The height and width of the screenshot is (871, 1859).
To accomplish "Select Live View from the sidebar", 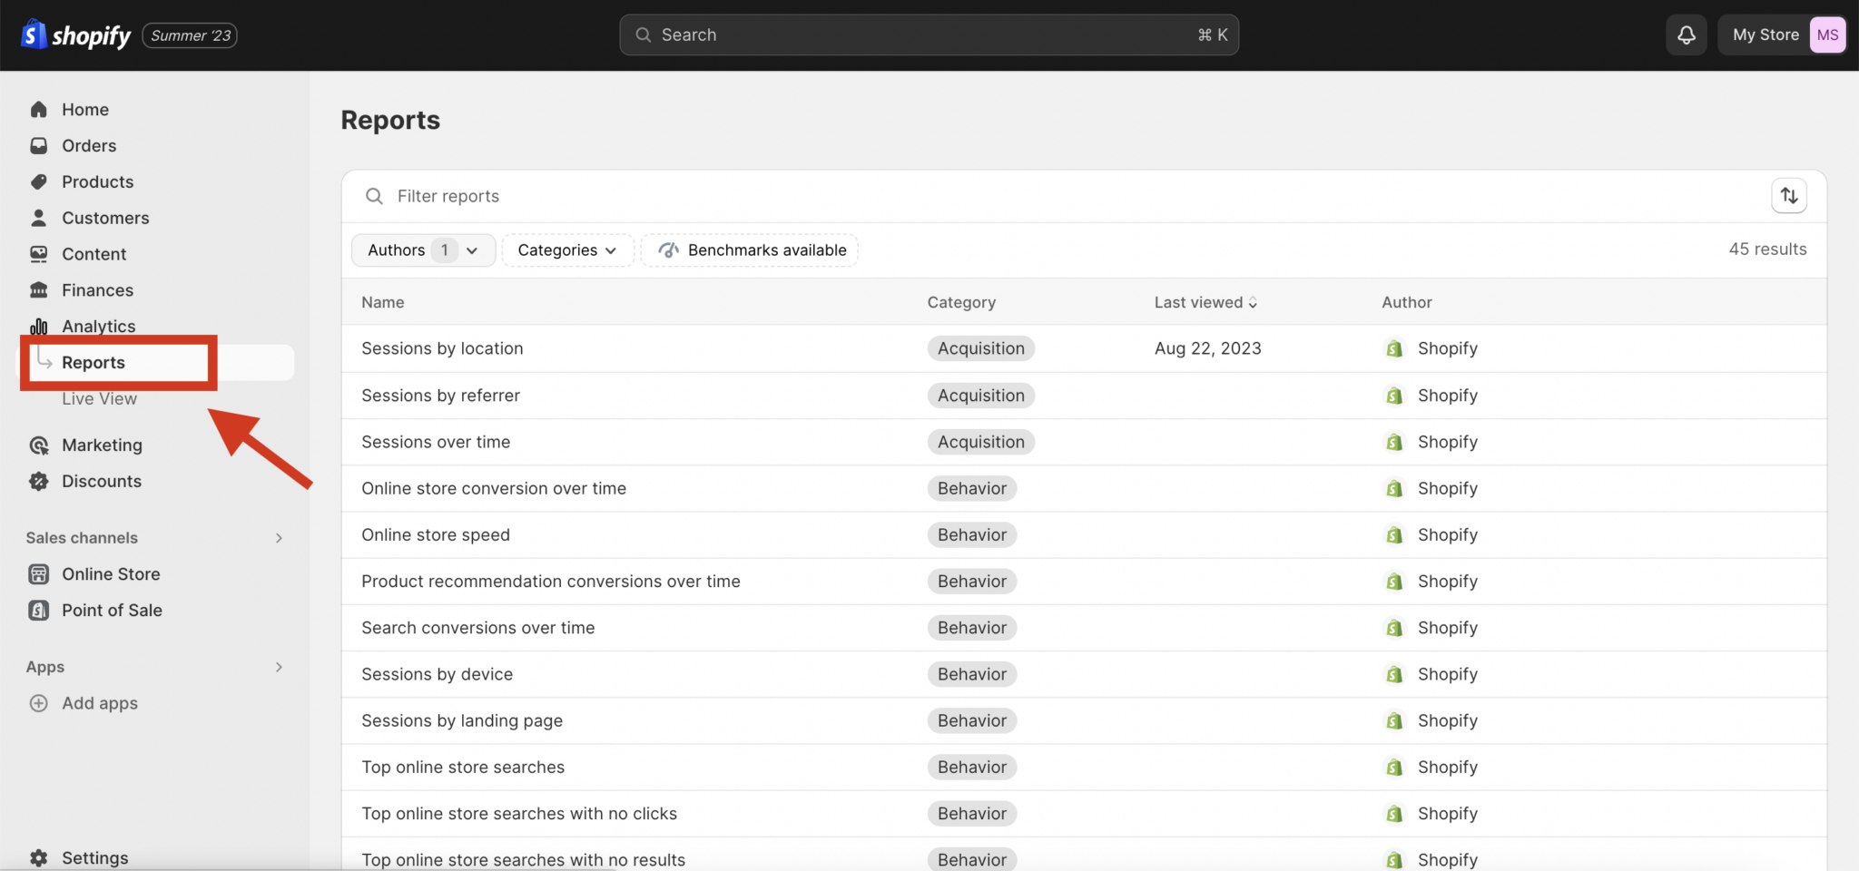I will tap(99, 398).
